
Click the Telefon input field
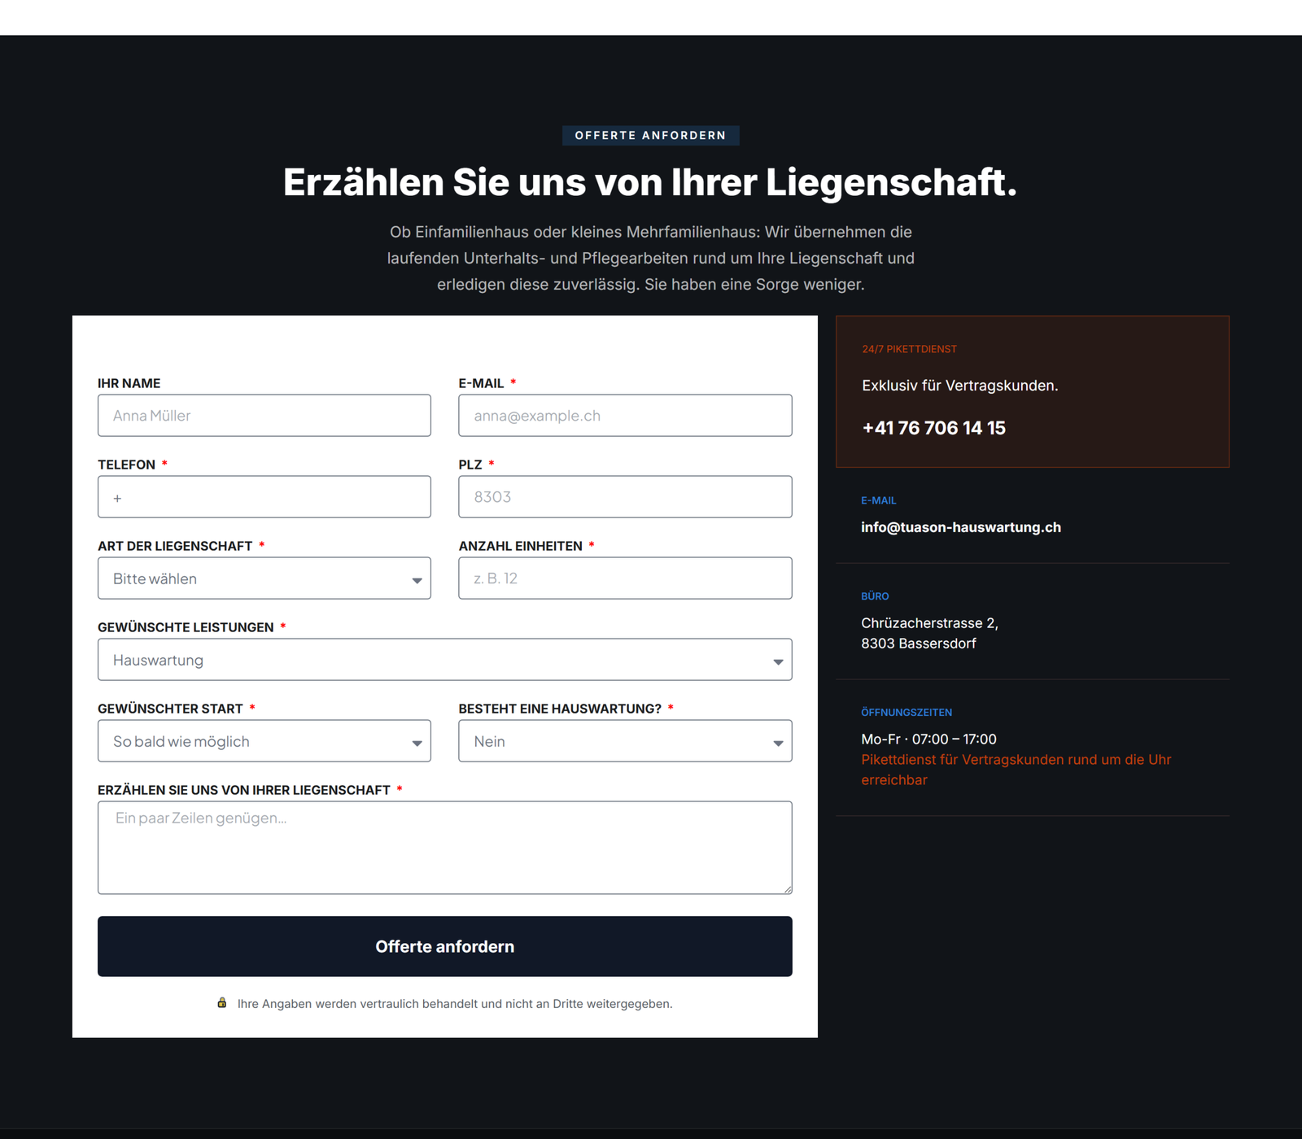(264, 497)
